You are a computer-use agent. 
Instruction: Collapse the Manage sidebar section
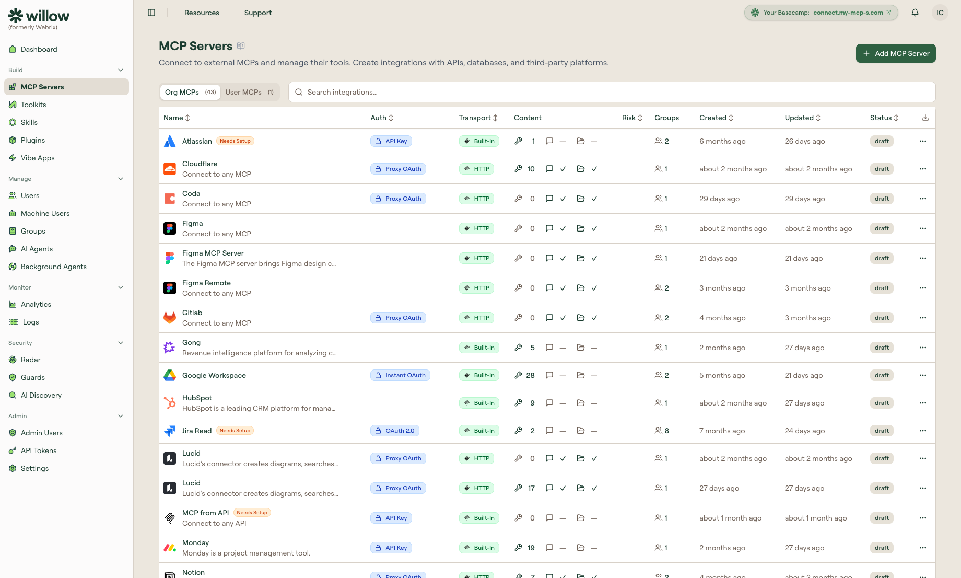121,179
